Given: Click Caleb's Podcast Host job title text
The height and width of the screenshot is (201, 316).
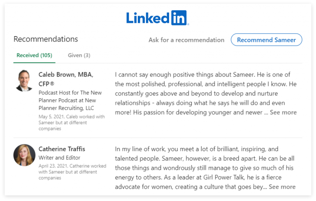Looking at the screenshot, I should tap(70, 100).
